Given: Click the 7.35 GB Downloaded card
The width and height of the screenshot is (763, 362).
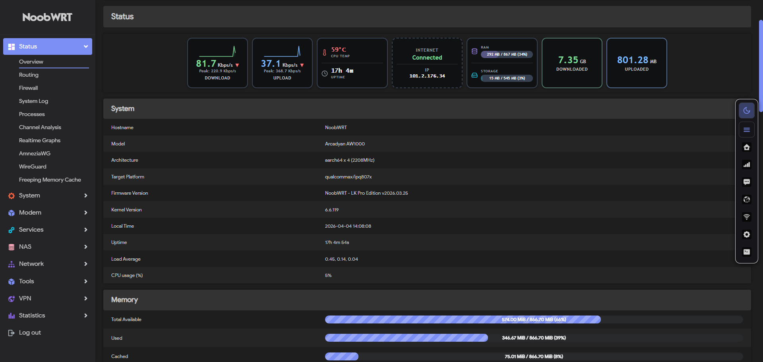Looking at the screenshot, I should tap(572, 63).
